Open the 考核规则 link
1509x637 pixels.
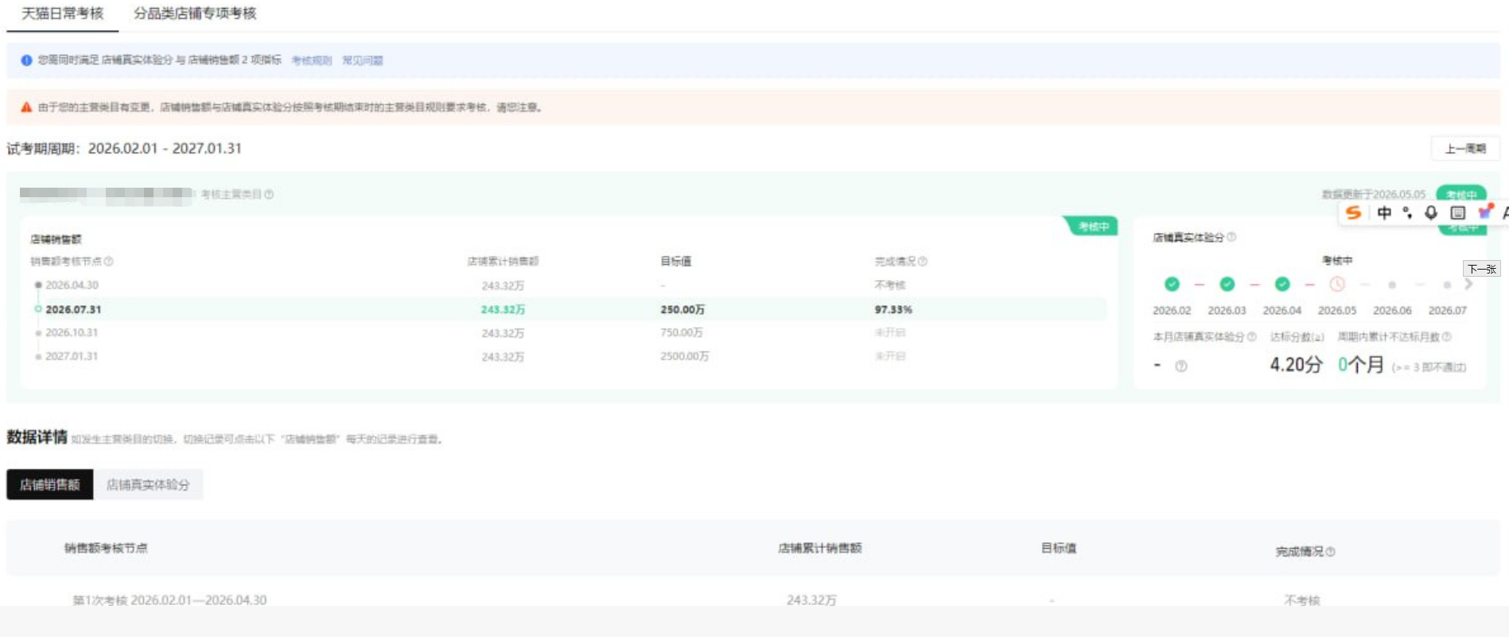(311, 60)
